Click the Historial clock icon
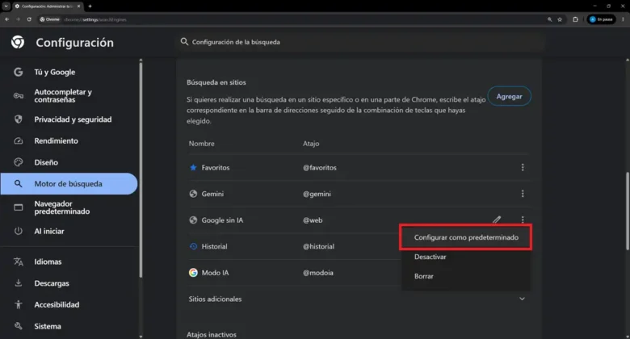 tap(193, 246)
